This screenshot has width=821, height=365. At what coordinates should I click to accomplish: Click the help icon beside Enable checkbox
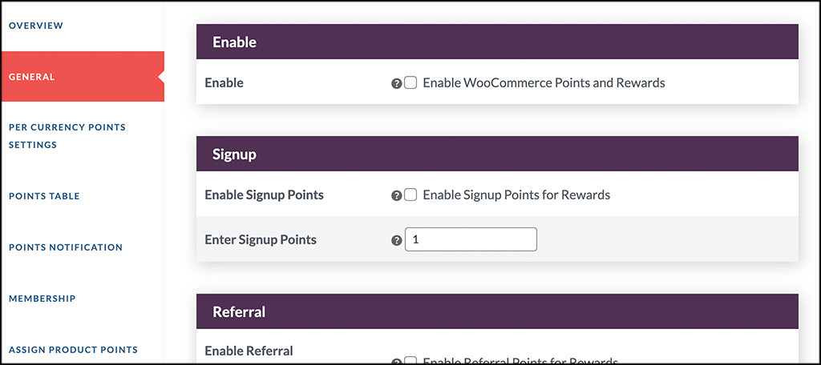pyautogui.click(x=396, y=83)
